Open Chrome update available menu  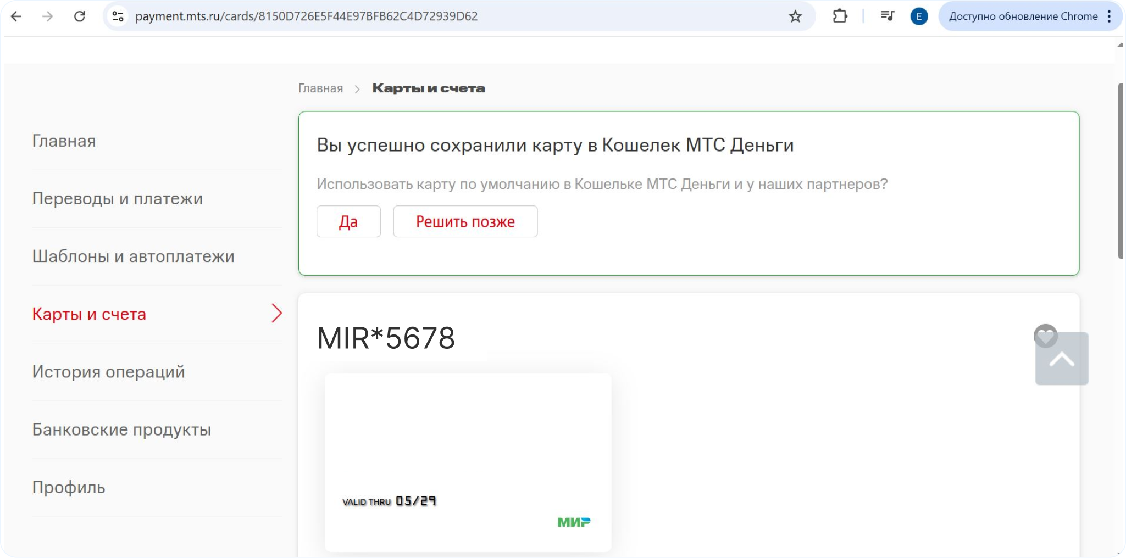pyautogui.click(x=1030, y=16)
